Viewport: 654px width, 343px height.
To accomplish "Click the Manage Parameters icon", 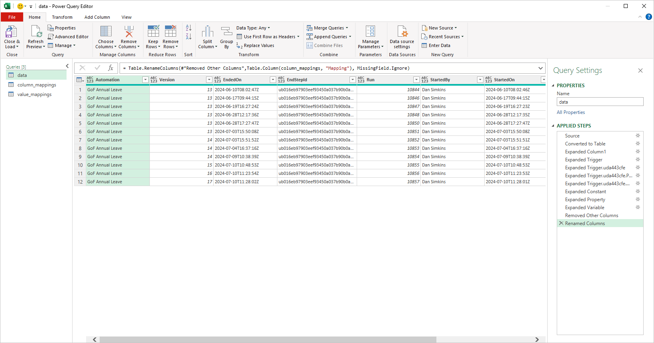I will point(371,32).
